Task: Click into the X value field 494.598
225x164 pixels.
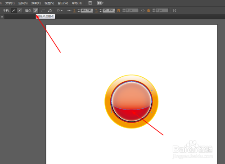Action: (87, 10)
